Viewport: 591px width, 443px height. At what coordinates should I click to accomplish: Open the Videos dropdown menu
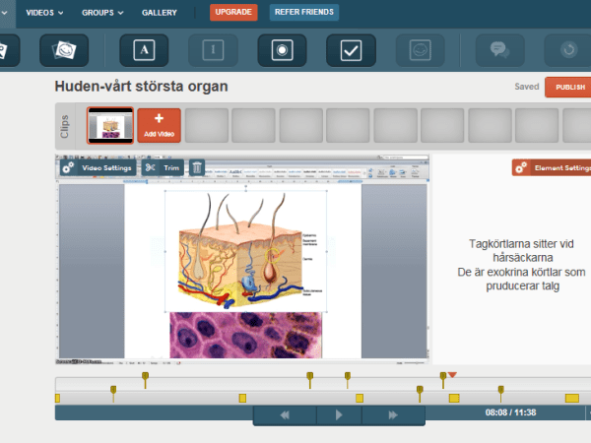[x=44, y=13]
